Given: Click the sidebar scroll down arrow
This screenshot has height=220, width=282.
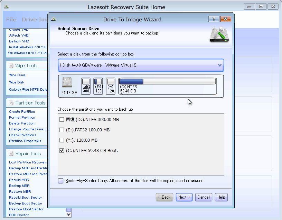Looking at the screenshot, I should [68, 214].
